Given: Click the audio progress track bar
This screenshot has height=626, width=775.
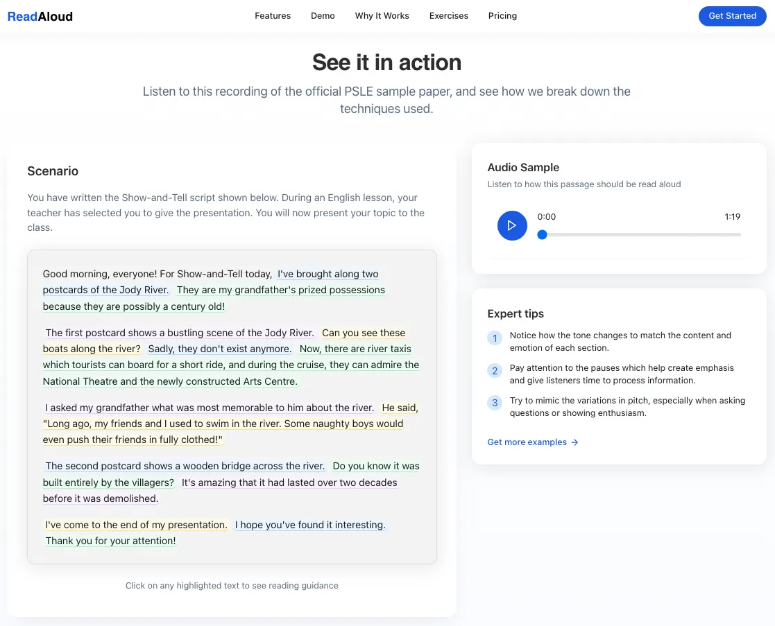Looking at the screenshot, I should point(639,234).
